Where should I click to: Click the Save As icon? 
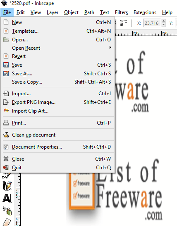pos(6,74)
